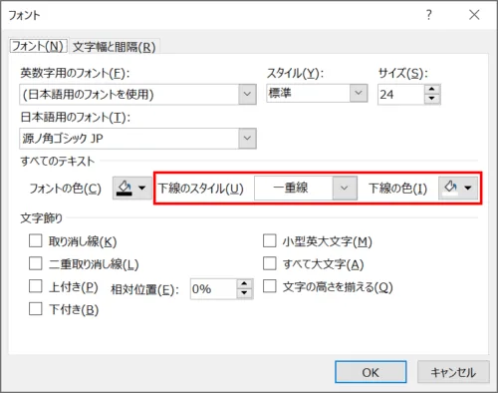Click the サイズ field showing 24
The width and height of the screenshot is (498, 393).
click(x=401, y=95)
